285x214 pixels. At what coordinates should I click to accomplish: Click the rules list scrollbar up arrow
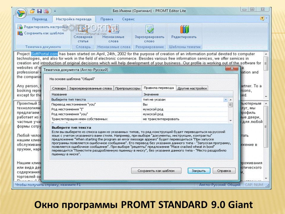tap(230, 100)
